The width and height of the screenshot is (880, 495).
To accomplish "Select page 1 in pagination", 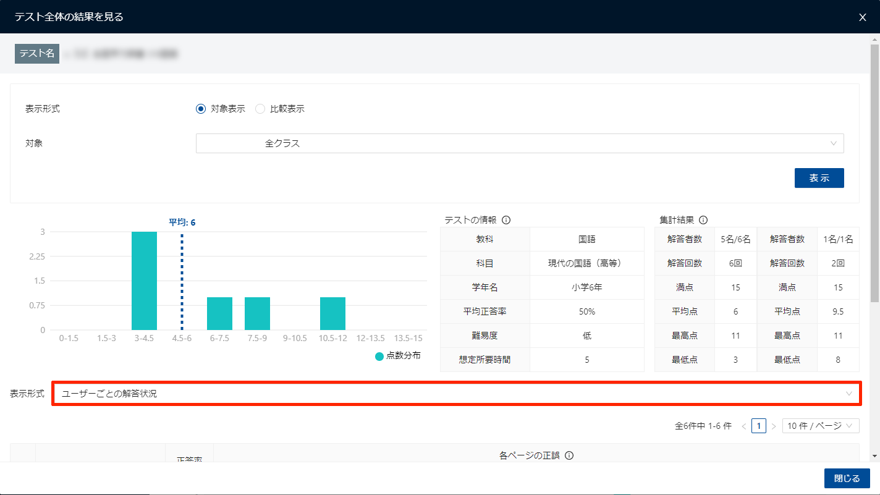I will pos(759,426).
